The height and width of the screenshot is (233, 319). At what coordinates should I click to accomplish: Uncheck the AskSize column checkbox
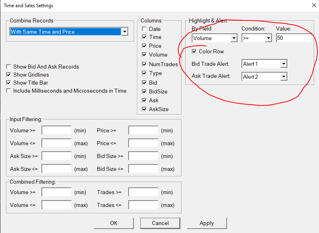point(144,109)
